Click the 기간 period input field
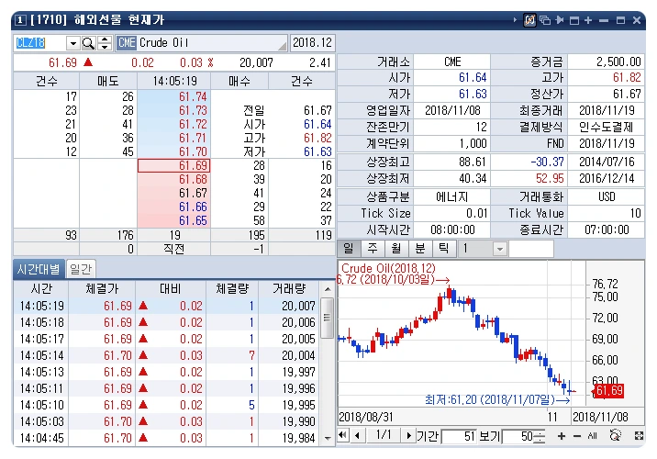The width and height of the screenshot is (657, 459). 459,436
